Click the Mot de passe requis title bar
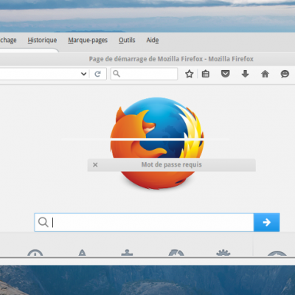 (171, 164)
